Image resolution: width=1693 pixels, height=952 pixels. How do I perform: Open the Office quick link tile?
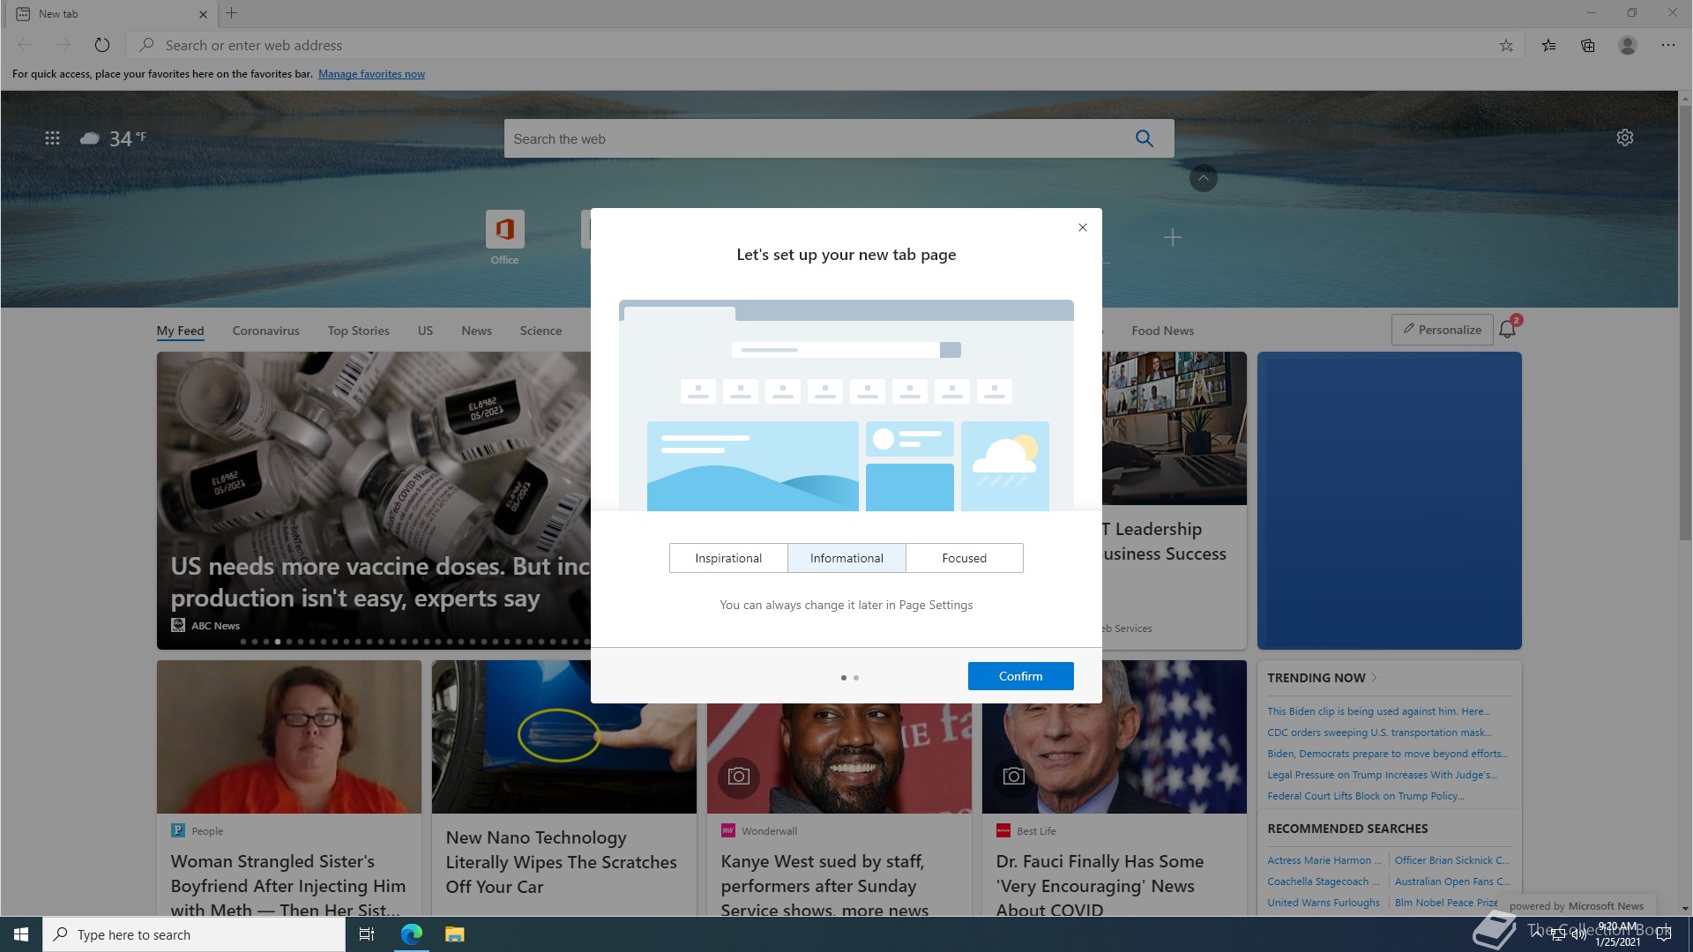504,237
